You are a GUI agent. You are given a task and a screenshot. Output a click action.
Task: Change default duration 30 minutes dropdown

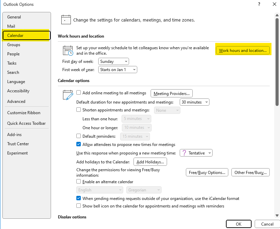(x=194, y=102)
